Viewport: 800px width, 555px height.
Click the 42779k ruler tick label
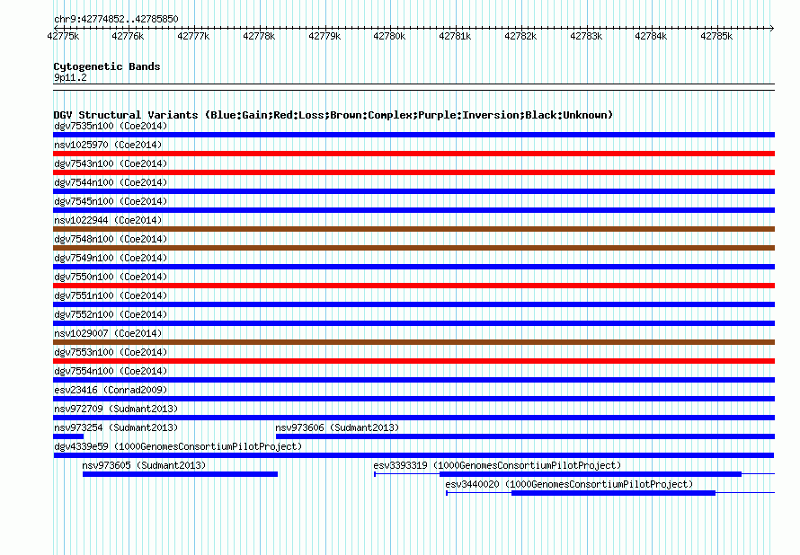coord(324,36)
